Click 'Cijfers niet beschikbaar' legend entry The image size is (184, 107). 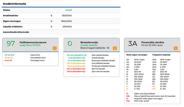coord(144,94)
